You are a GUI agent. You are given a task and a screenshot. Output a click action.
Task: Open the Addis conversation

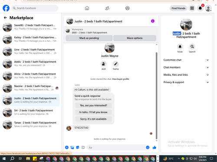point(30,64)
